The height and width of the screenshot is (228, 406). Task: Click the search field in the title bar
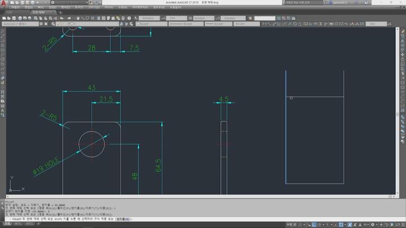(x=304, y=2)
